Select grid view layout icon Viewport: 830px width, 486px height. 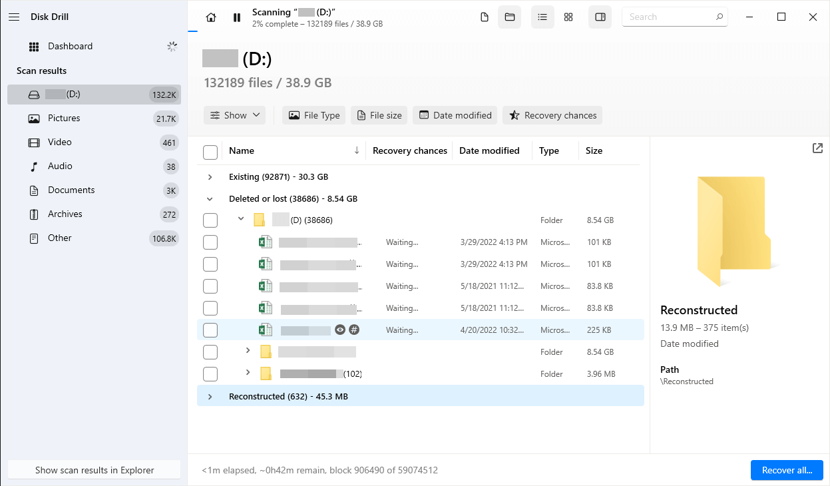[x=568, y=17]
